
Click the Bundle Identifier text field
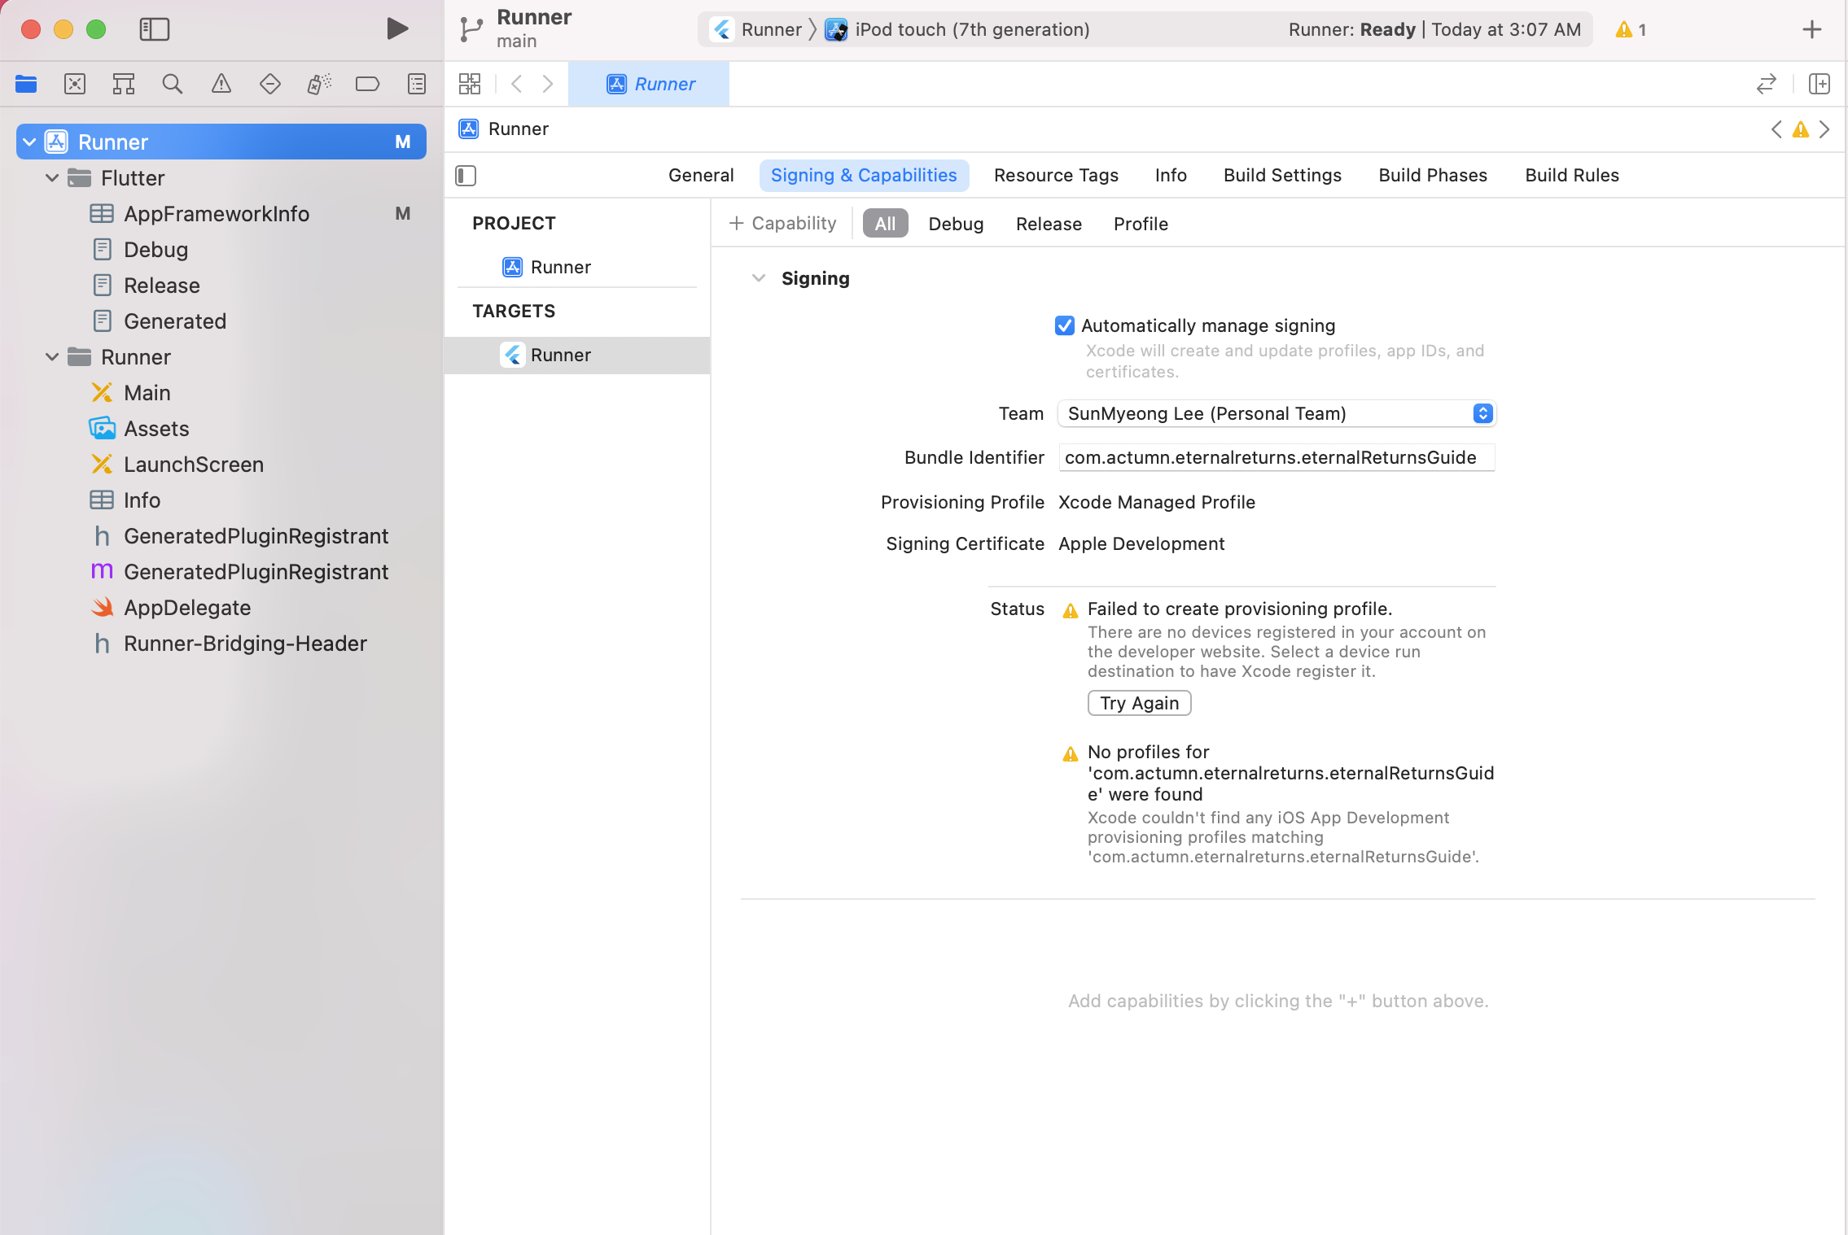click(1276, 457)
